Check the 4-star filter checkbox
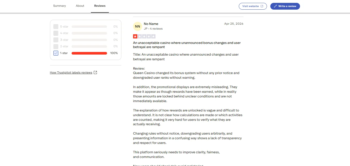The image size is (350, 166). (x=56, y=33)
